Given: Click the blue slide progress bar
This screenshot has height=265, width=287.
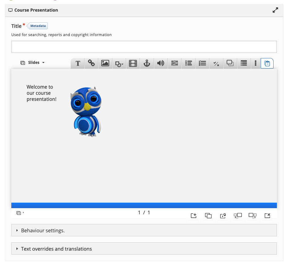Looking at the screenshot, I should pyautogui.click(x=144, y=205).
